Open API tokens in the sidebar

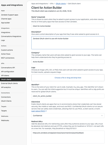click(5, 75)
